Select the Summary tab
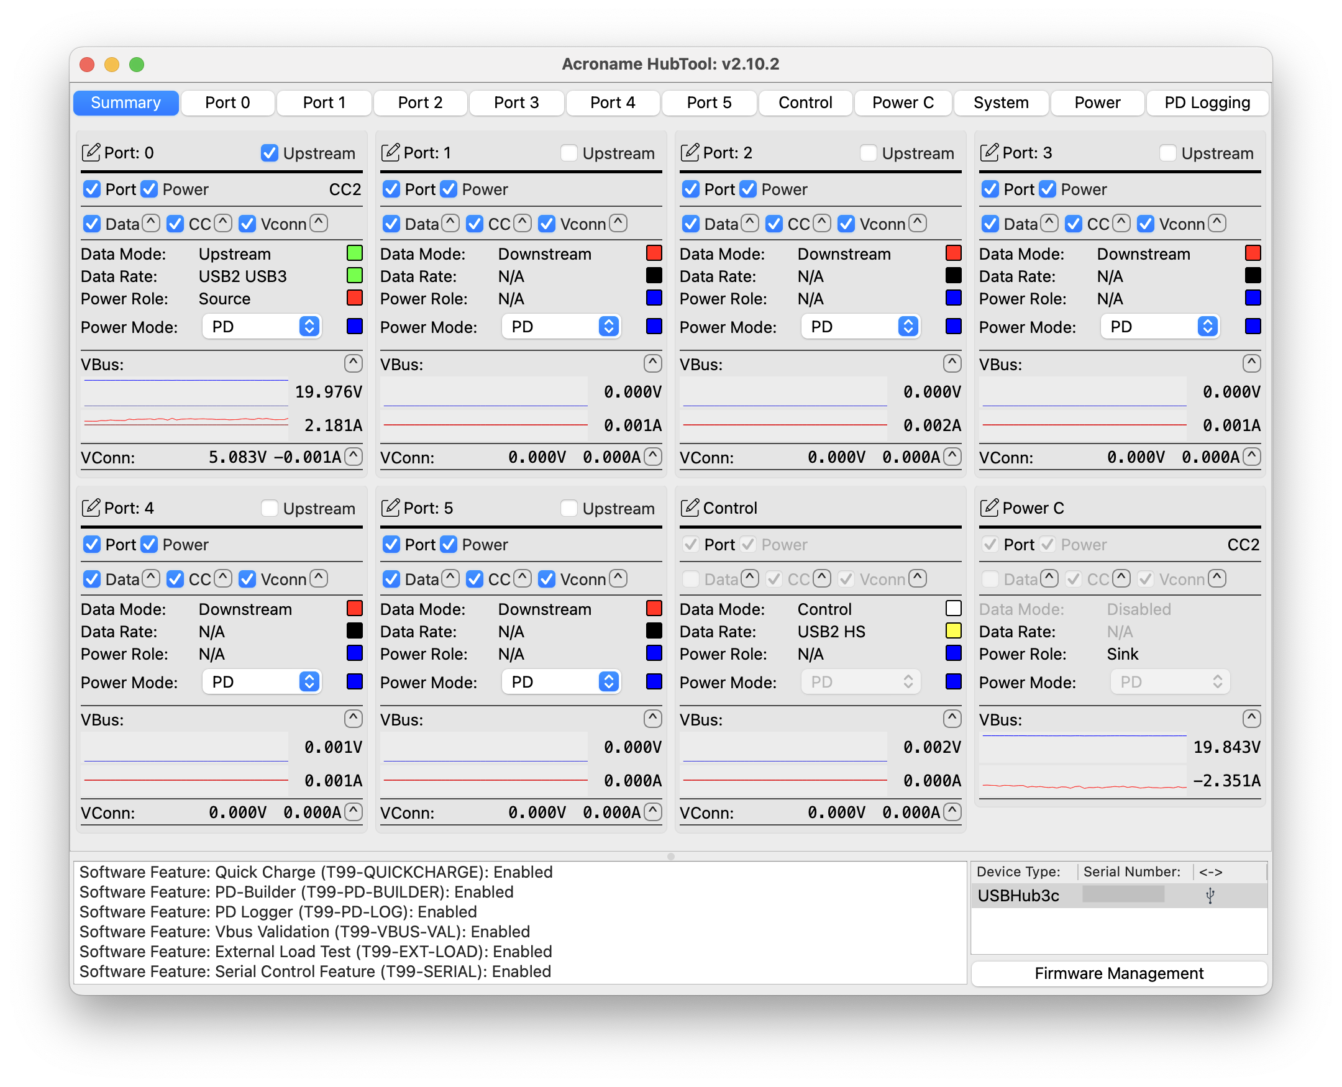The image size is (1342, 1087). [126, 102]
